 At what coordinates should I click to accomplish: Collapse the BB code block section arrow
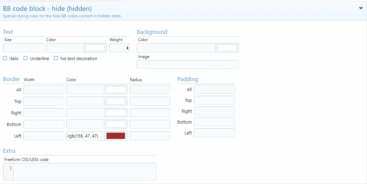pos(361,8)
